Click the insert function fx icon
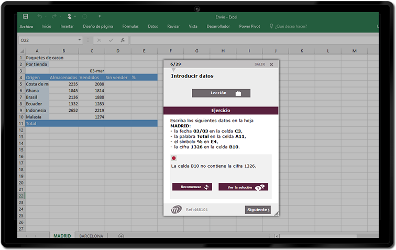The width and height of the screenshot is (396, 250). [123, 40]
